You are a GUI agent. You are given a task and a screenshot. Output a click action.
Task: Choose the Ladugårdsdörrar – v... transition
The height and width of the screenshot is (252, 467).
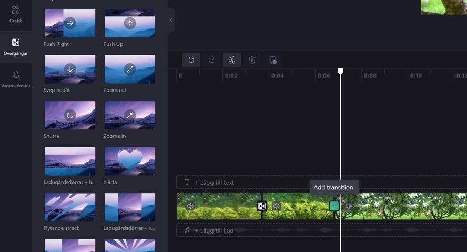pos(130,207)
